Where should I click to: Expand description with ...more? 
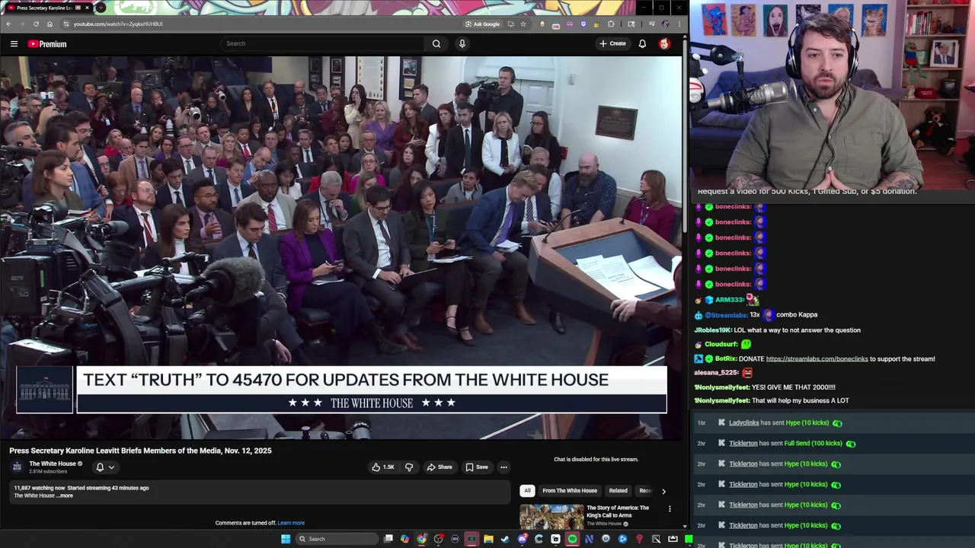point(66,495)
